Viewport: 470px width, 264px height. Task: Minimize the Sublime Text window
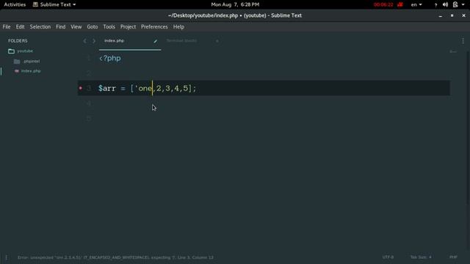click(x=441, y=15)
